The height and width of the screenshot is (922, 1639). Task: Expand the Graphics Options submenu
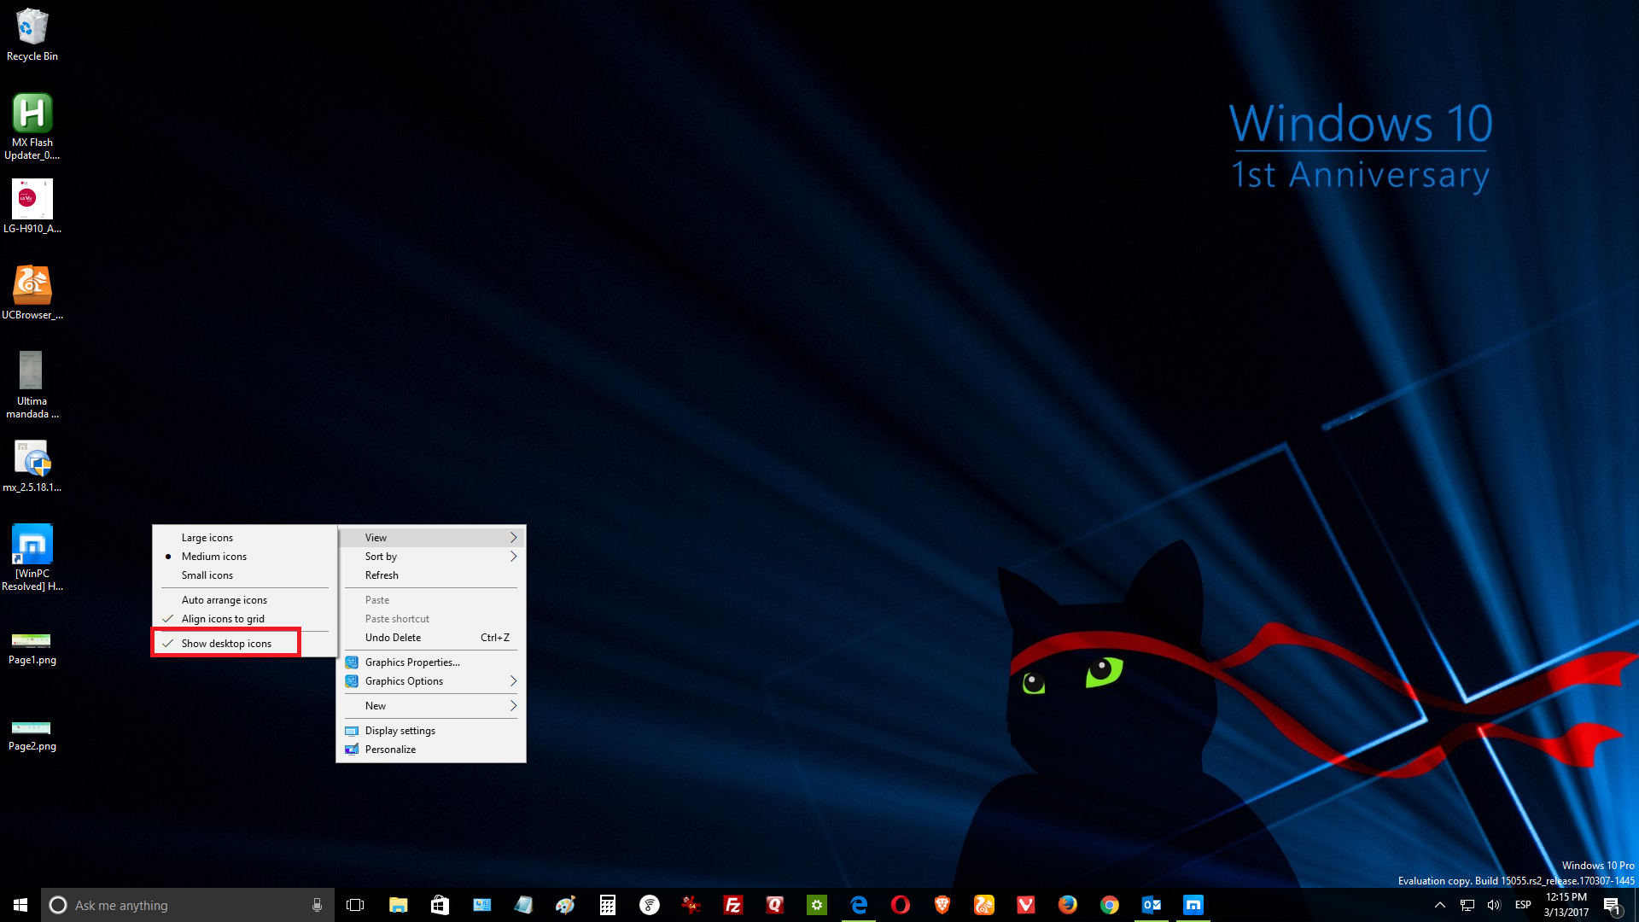click(x=431, y=681)
